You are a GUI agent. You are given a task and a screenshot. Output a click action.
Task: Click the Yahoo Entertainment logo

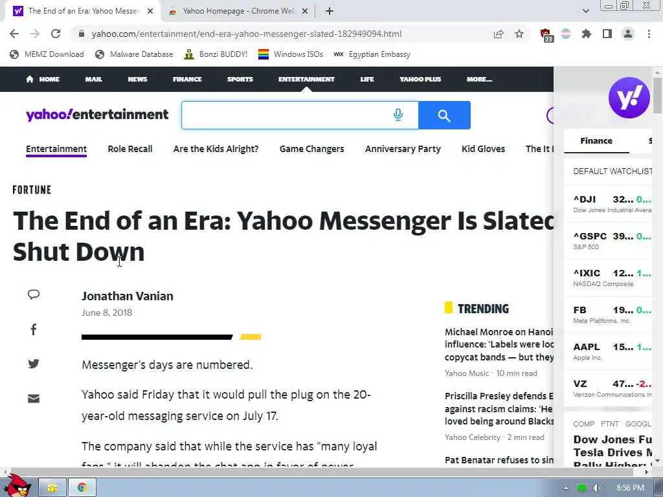[97, 115]
